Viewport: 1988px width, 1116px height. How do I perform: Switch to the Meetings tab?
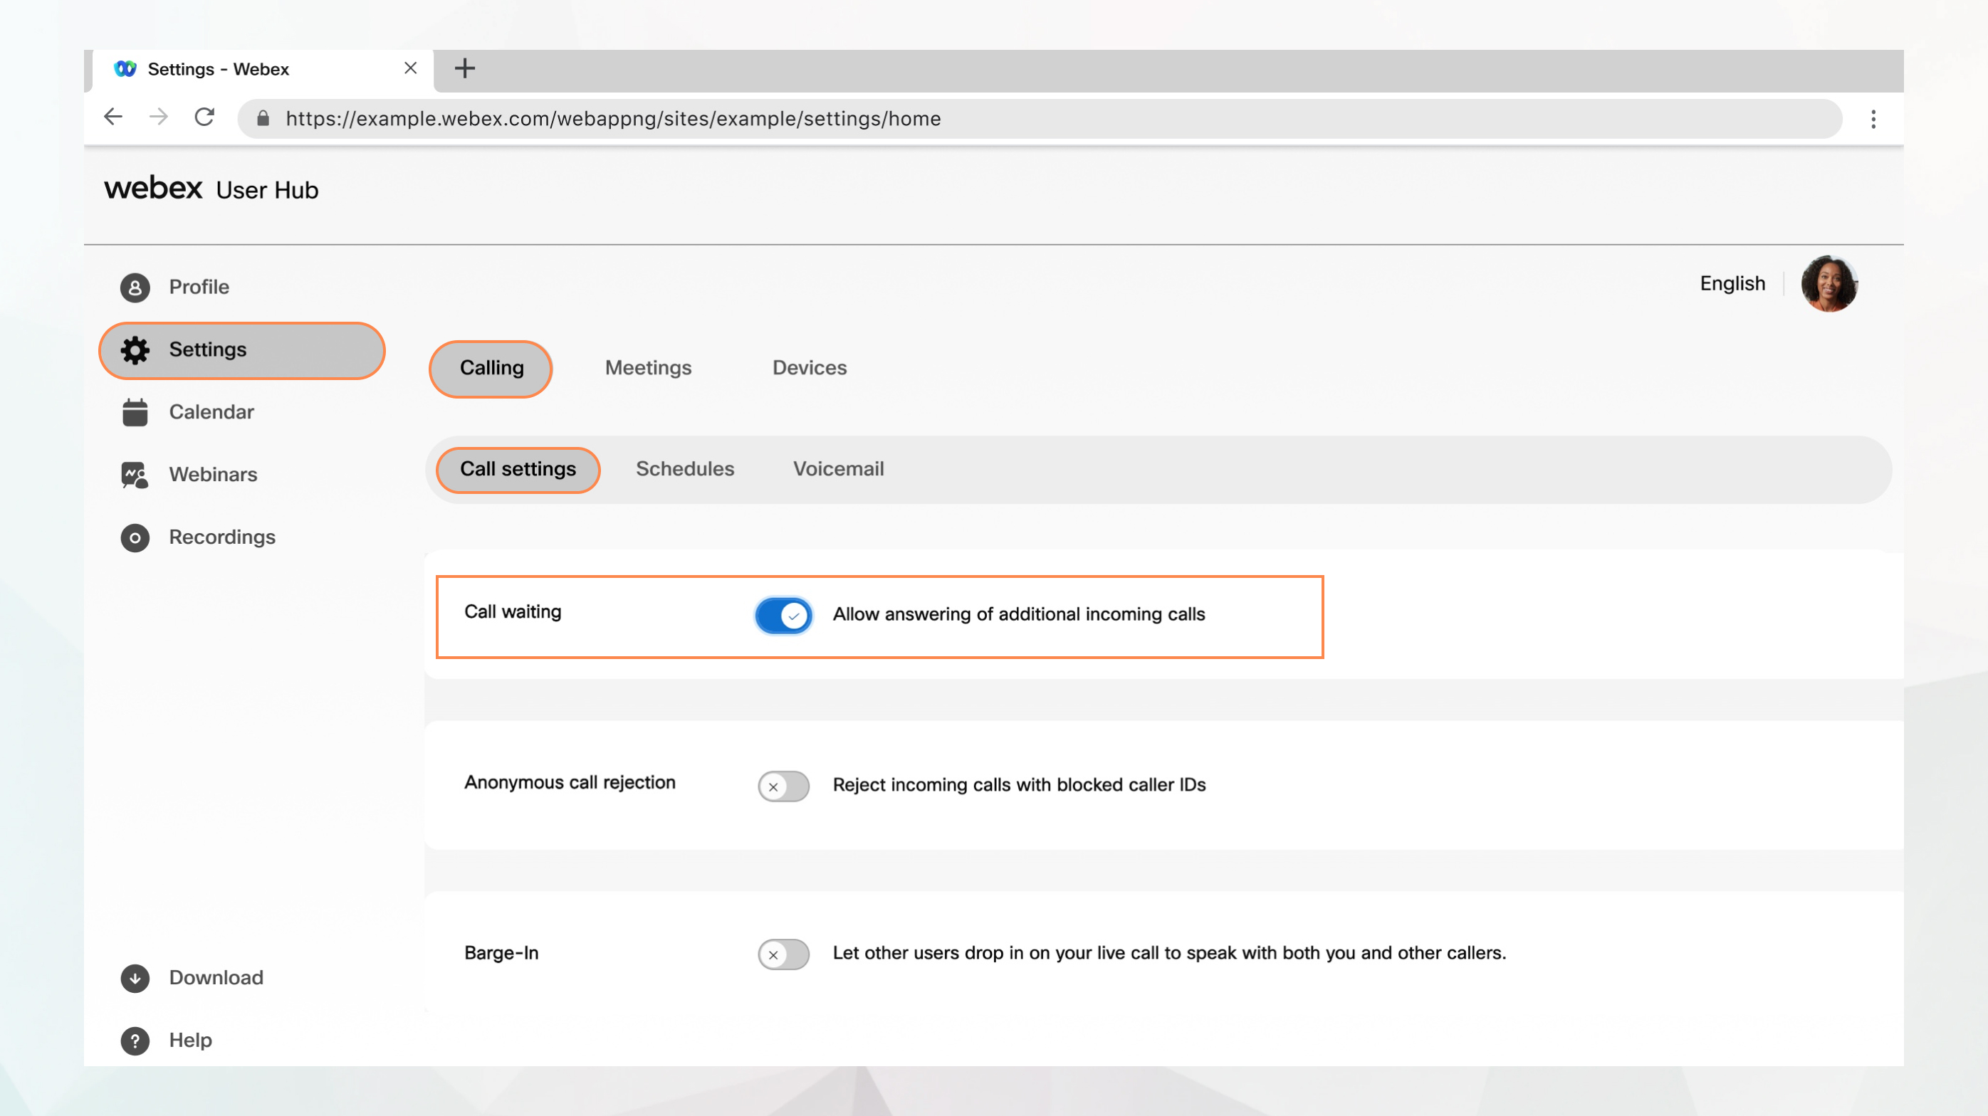(x=647, y=367)
